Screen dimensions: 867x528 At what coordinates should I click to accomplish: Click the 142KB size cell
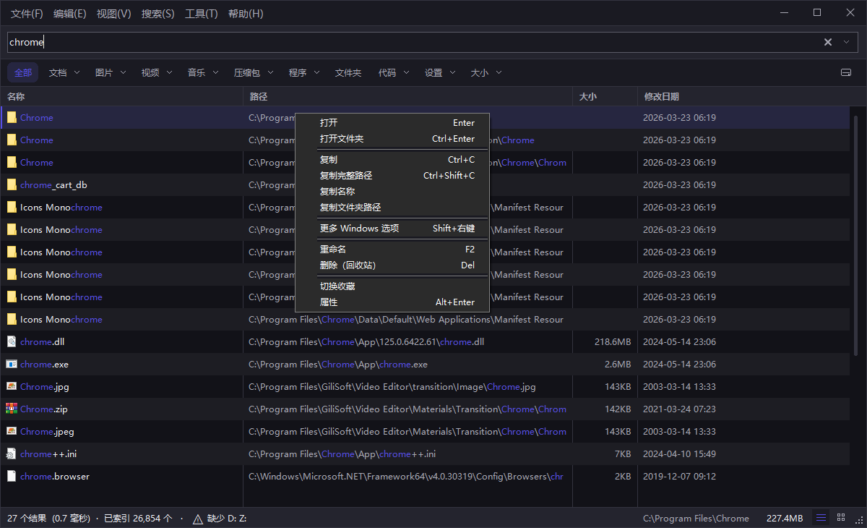(x=618, y=409)
